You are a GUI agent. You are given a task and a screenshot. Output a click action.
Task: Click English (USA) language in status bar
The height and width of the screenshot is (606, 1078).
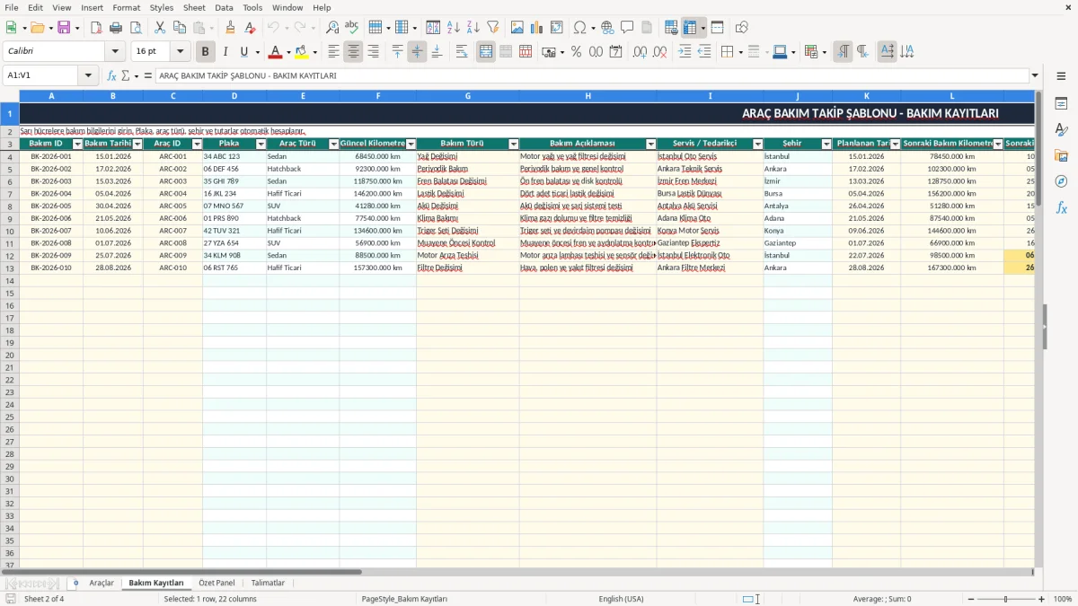tap(621, 599)
